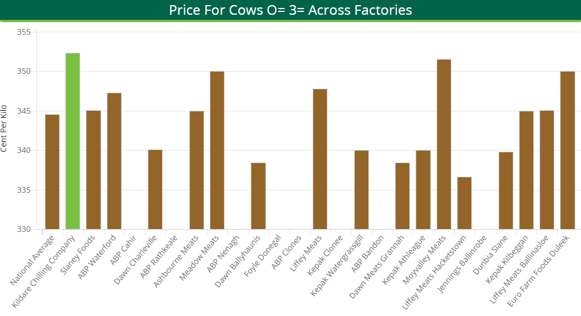
Task: Click the green Kildare Chilling Company bar
Action: click(x=73, y=141)
